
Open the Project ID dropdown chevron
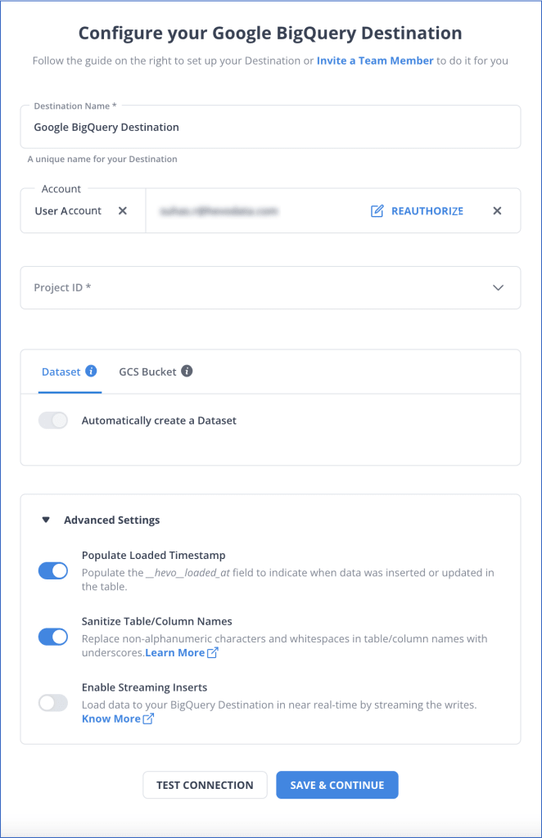coord(498,287)
